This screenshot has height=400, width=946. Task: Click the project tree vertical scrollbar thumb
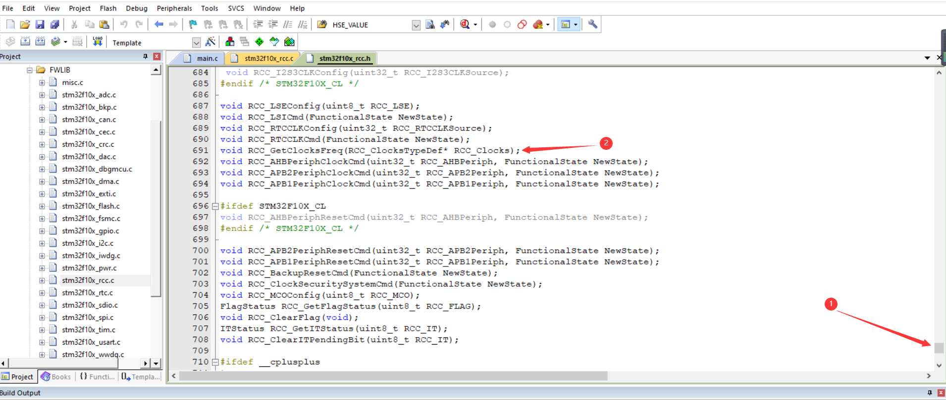coord(156,208)
